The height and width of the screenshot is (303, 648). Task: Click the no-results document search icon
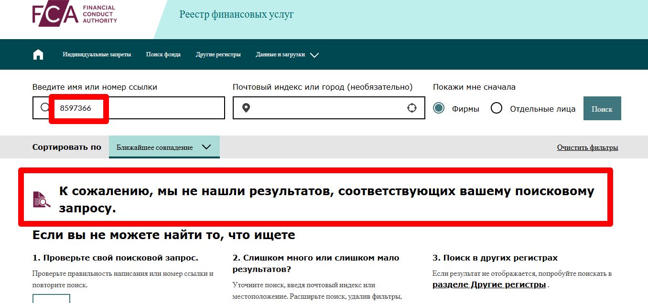coord(42,199)
